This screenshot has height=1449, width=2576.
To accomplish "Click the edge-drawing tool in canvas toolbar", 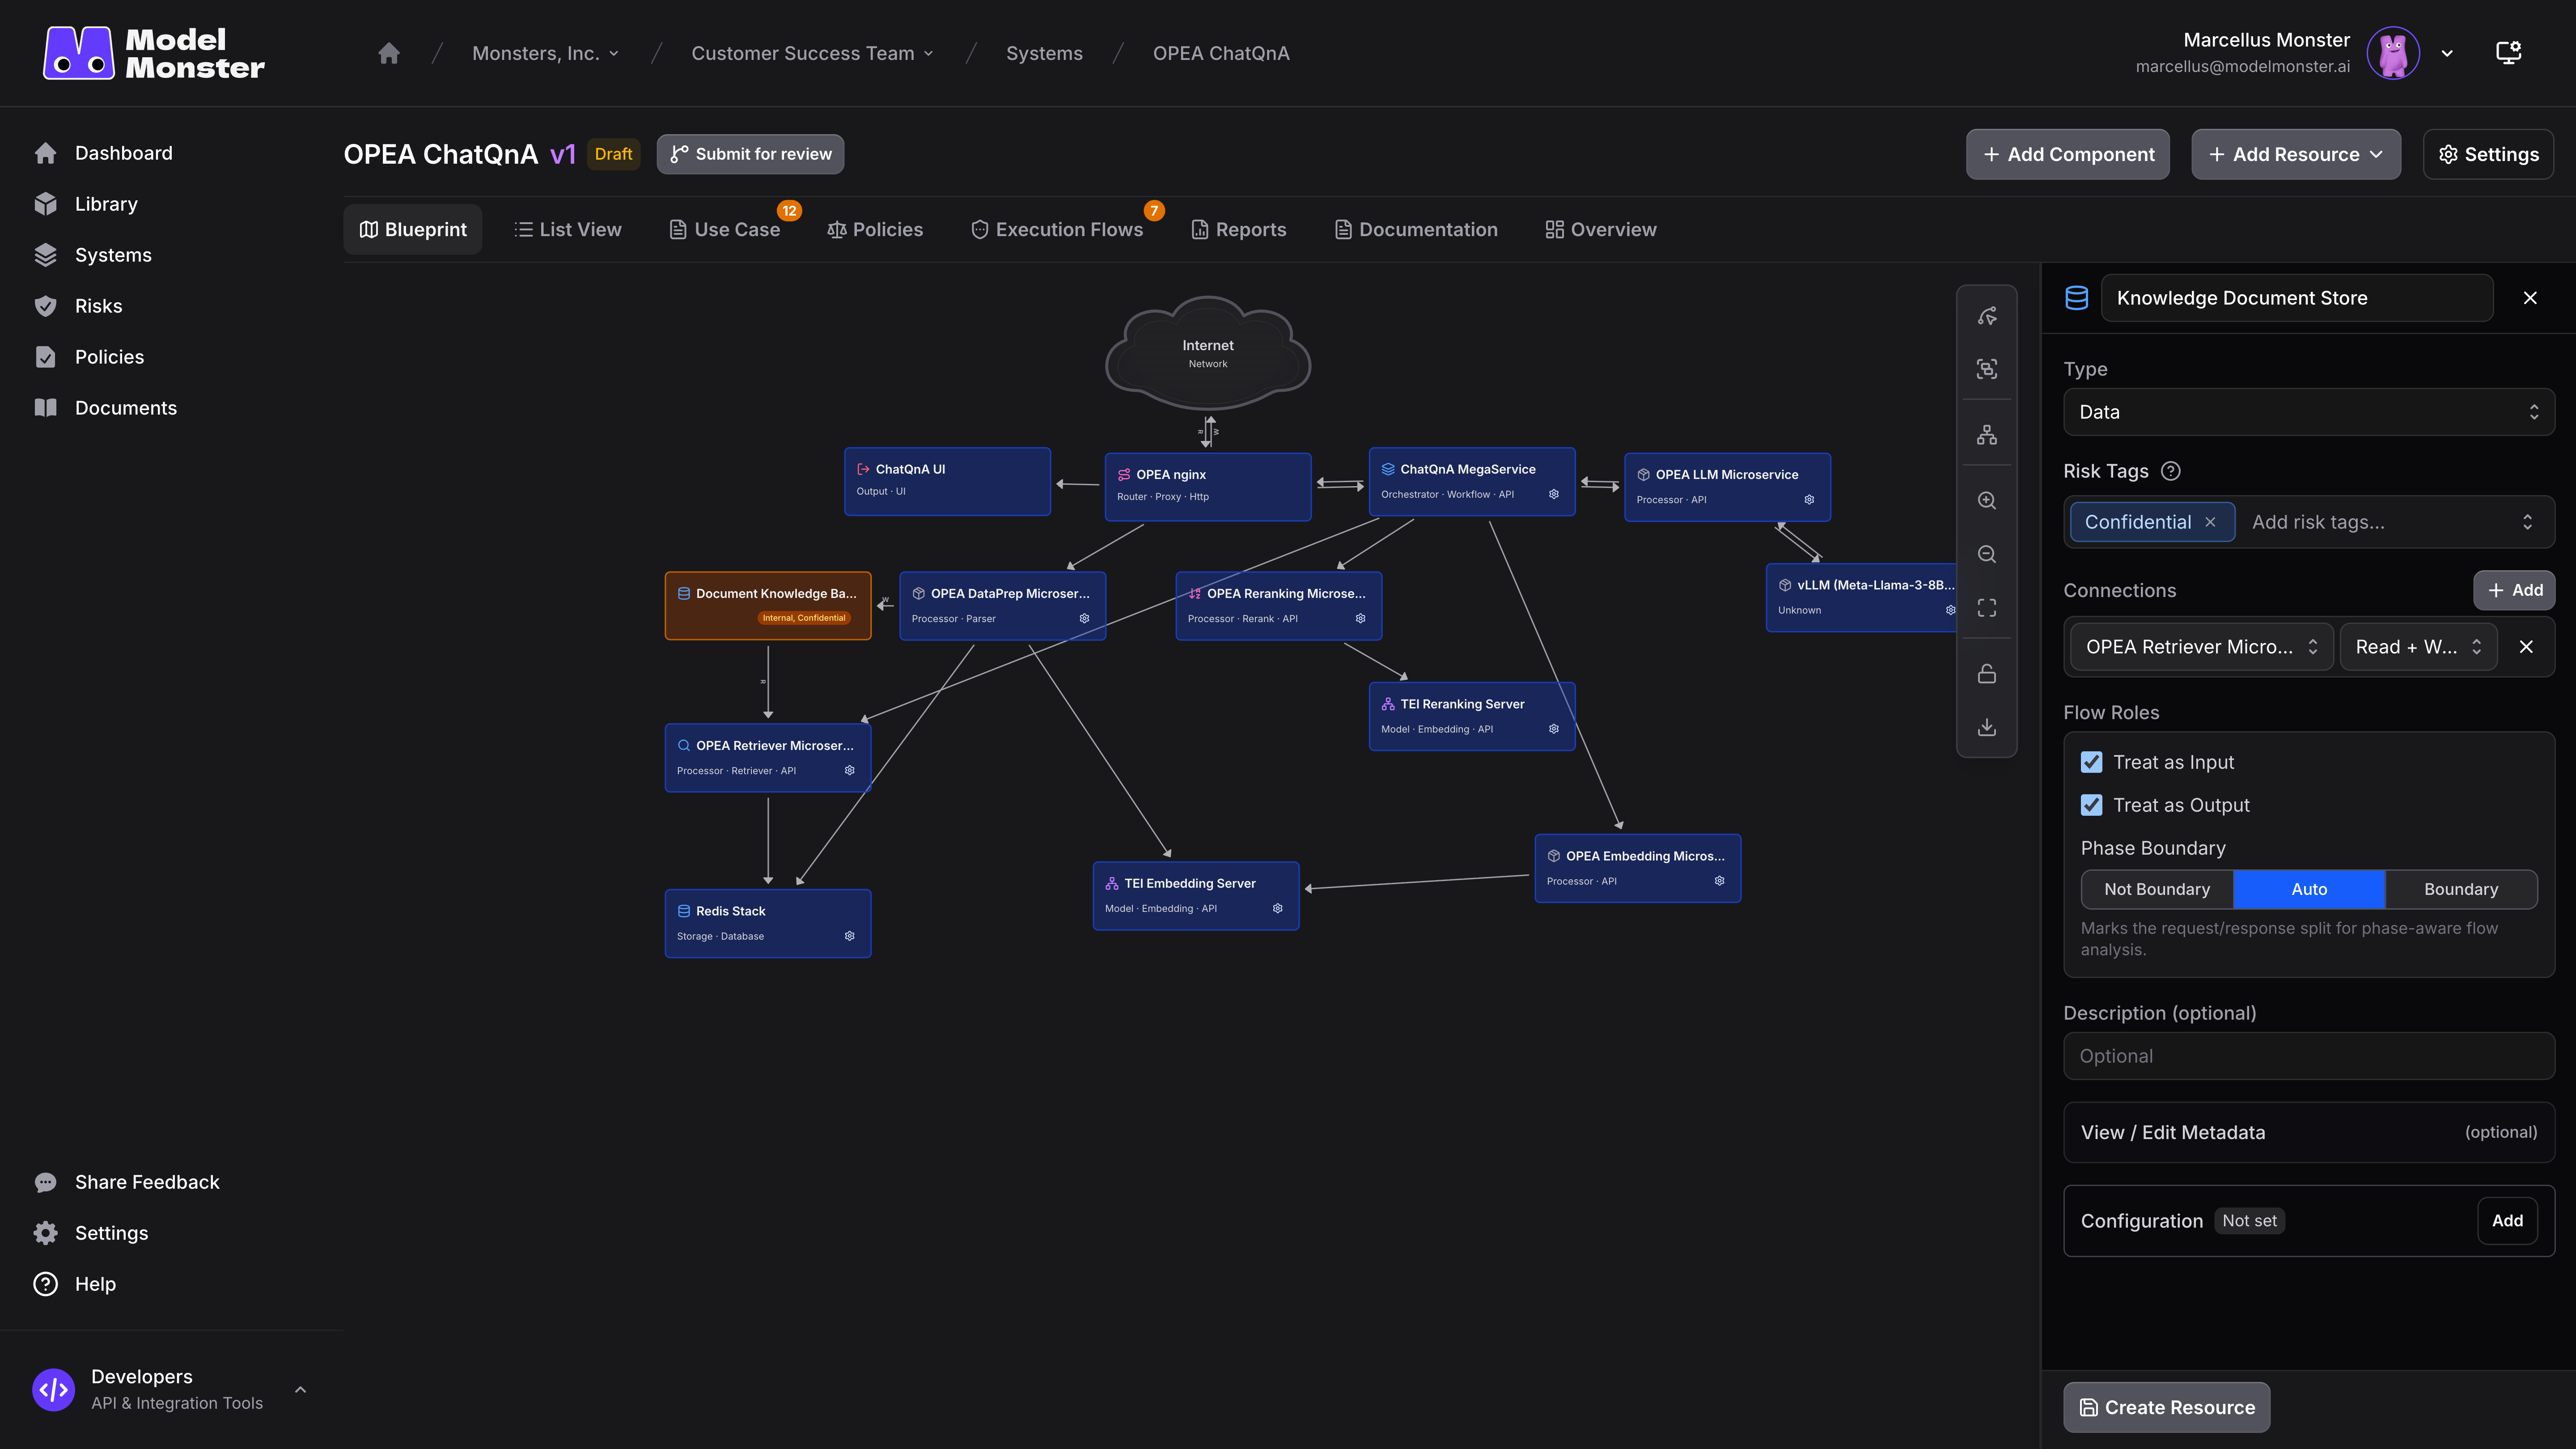I will 1987,316.
